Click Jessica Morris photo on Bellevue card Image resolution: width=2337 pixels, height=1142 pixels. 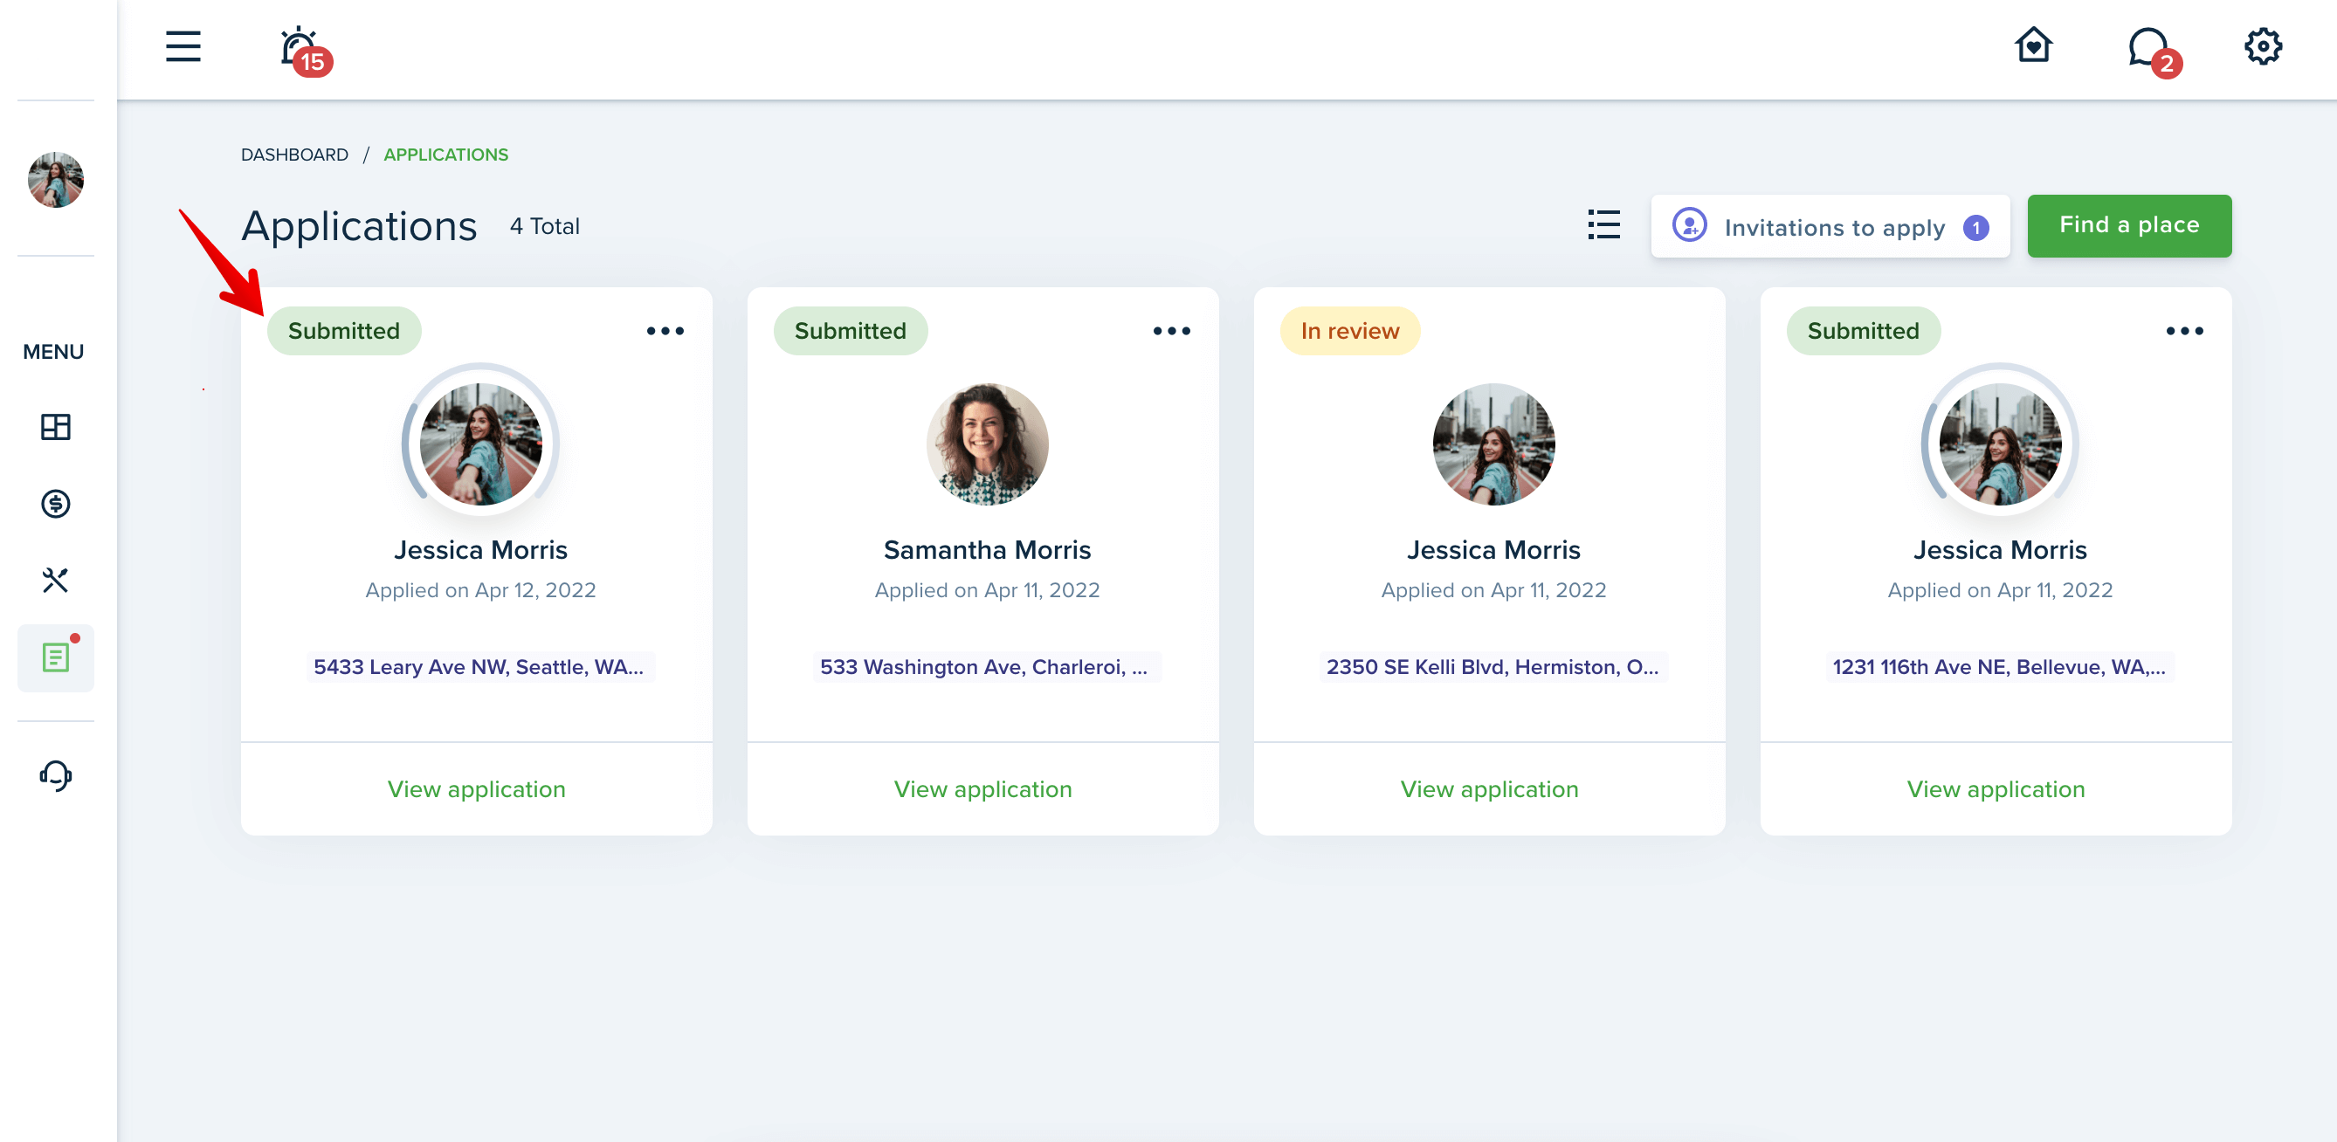2000,444
